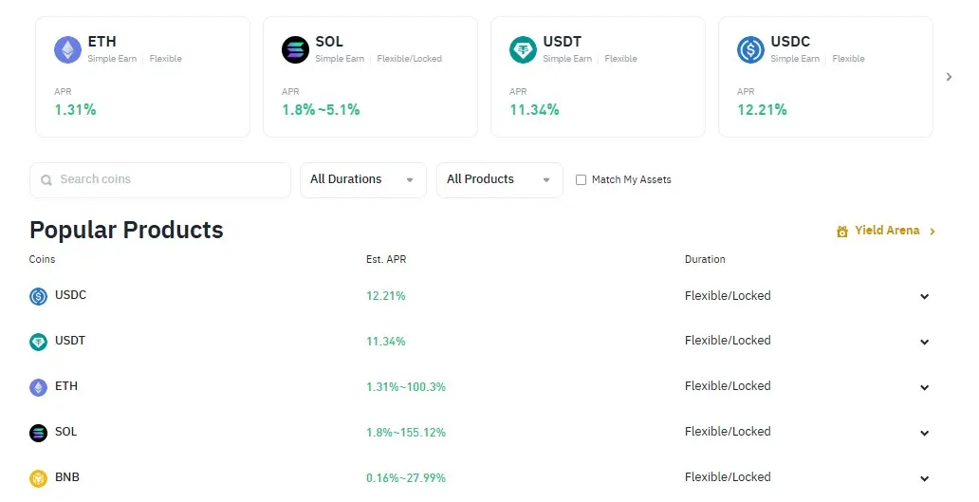Click the 1.31%~100.3% APR value
979x502 pixels.
[406, 387]
